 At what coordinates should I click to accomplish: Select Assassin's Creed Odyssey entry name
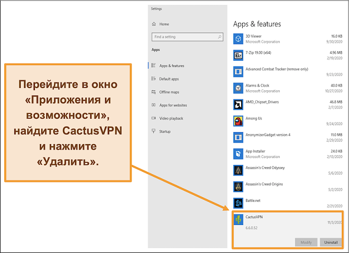265,168
